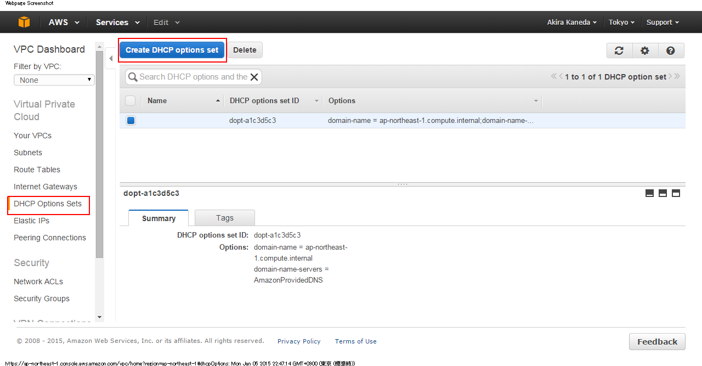
Task: Set details pane to half-height layout icon
Action: tap(663, 193)
